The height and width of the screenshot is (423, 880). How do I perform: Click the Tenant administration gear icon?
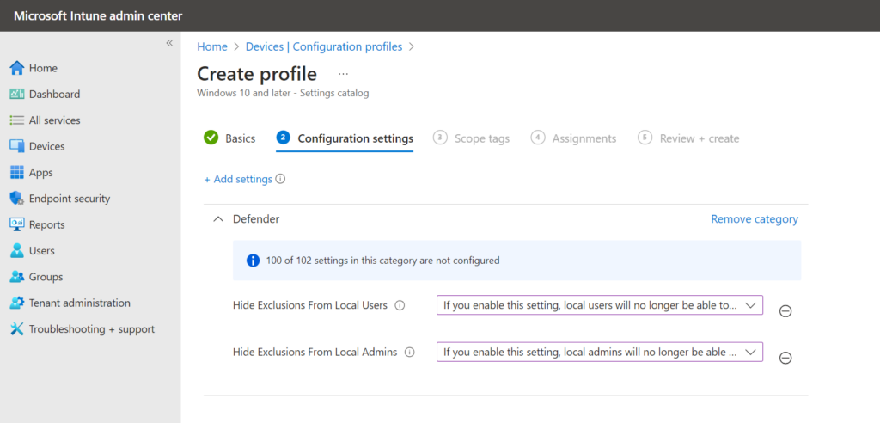17,303
